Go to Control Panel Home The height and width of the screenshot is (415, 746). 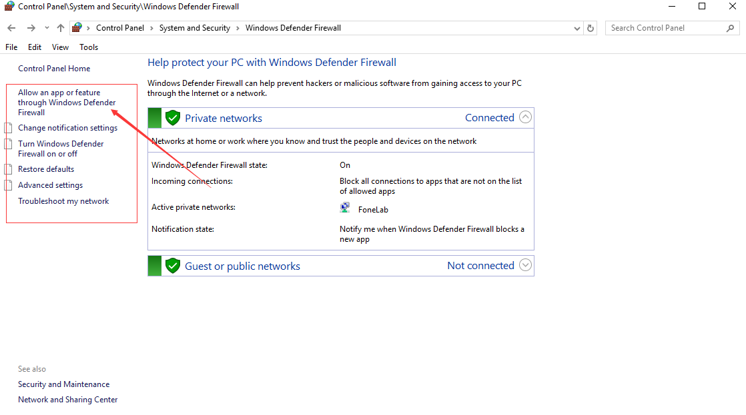tap(54, 69)
